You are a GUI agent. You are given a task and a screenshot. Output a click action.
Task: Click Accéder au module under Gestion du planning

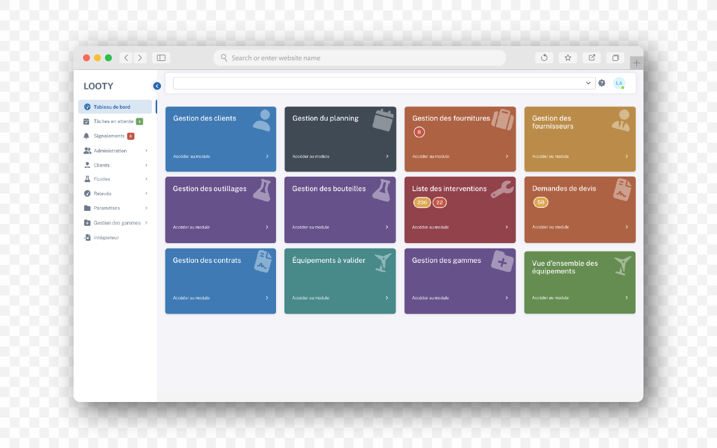pos(311,157)
